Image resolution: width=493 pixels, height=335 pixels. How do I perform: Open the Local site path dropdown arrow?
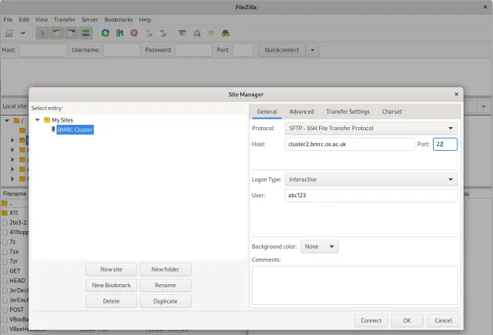point(484,106)
